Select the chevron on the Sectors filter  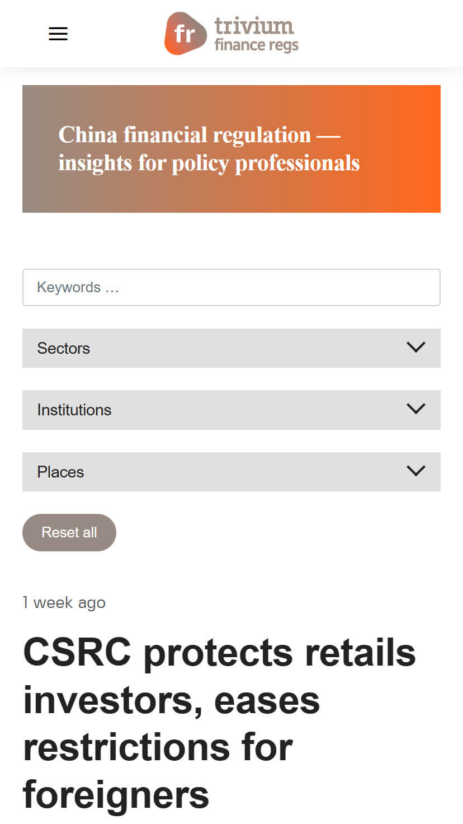(x=415, y=348)
